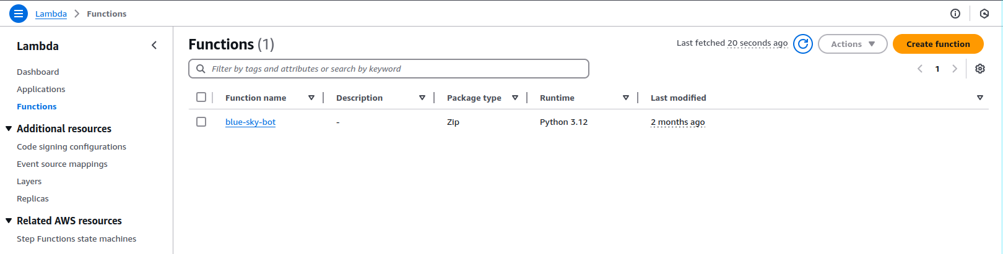The image size is (1003, 254).
Task: Collapse the Related AWS resources section
Action: point(9,221)
